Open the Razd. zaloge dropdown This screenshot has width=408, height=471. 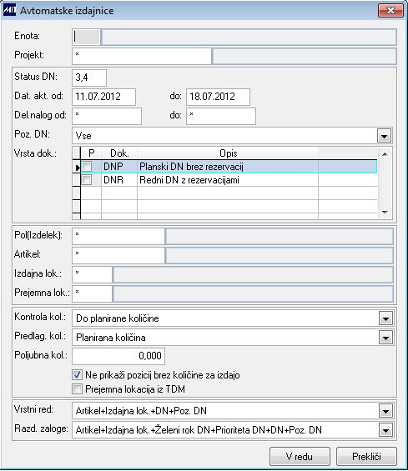point(385,430)
